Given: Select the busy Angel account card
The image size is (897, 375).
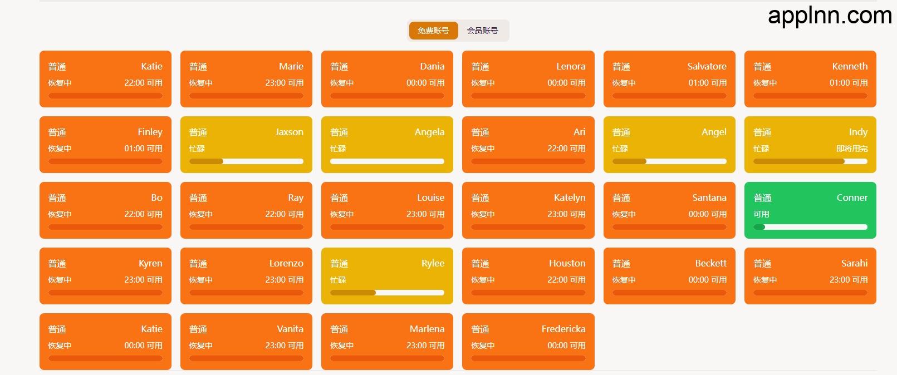Looking at the screenshot, I should (x=669, y=145).
